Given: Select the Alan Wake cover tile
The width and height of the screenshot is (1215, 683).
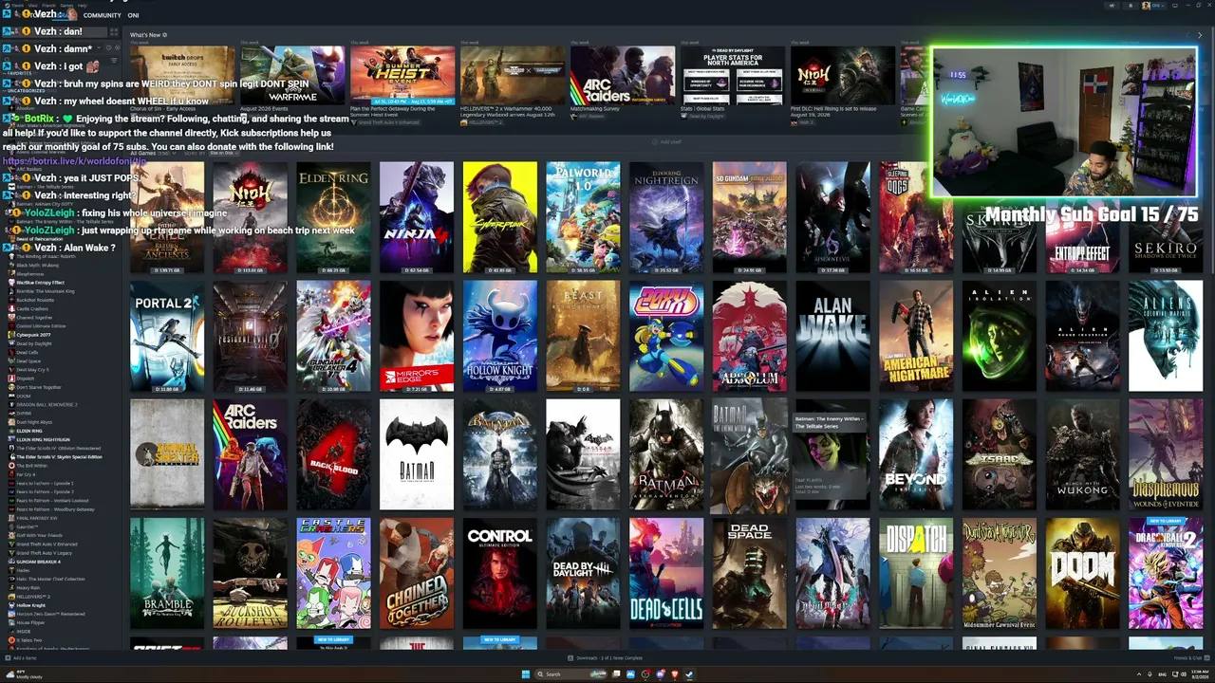Looking at the screenshot, I should pos(832,336).
